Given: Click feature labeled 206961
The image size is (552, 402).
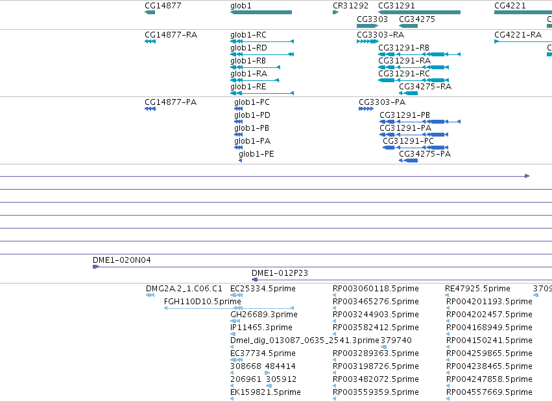Looking at the screenshot, I should click(246, 379).
